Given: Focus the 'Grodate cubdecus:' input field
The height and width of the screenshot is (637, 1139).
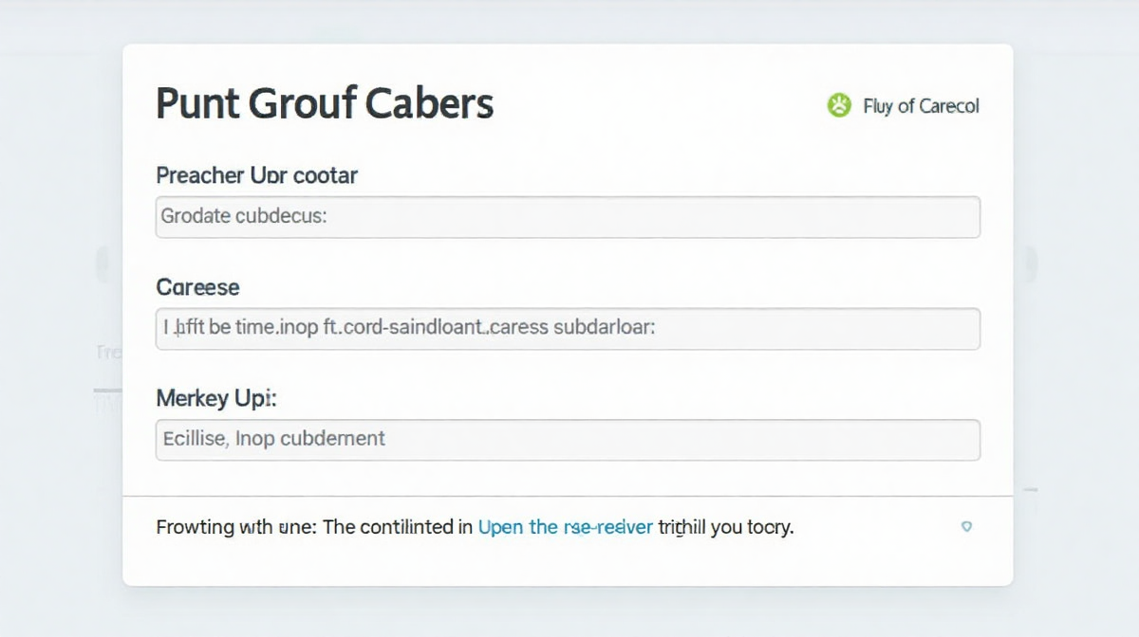Looking at the screenshot, I should 568,217.
